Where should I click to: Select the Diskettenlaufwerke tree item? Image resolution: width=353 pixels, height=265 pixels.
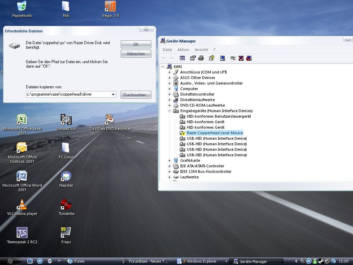(198, 100)
